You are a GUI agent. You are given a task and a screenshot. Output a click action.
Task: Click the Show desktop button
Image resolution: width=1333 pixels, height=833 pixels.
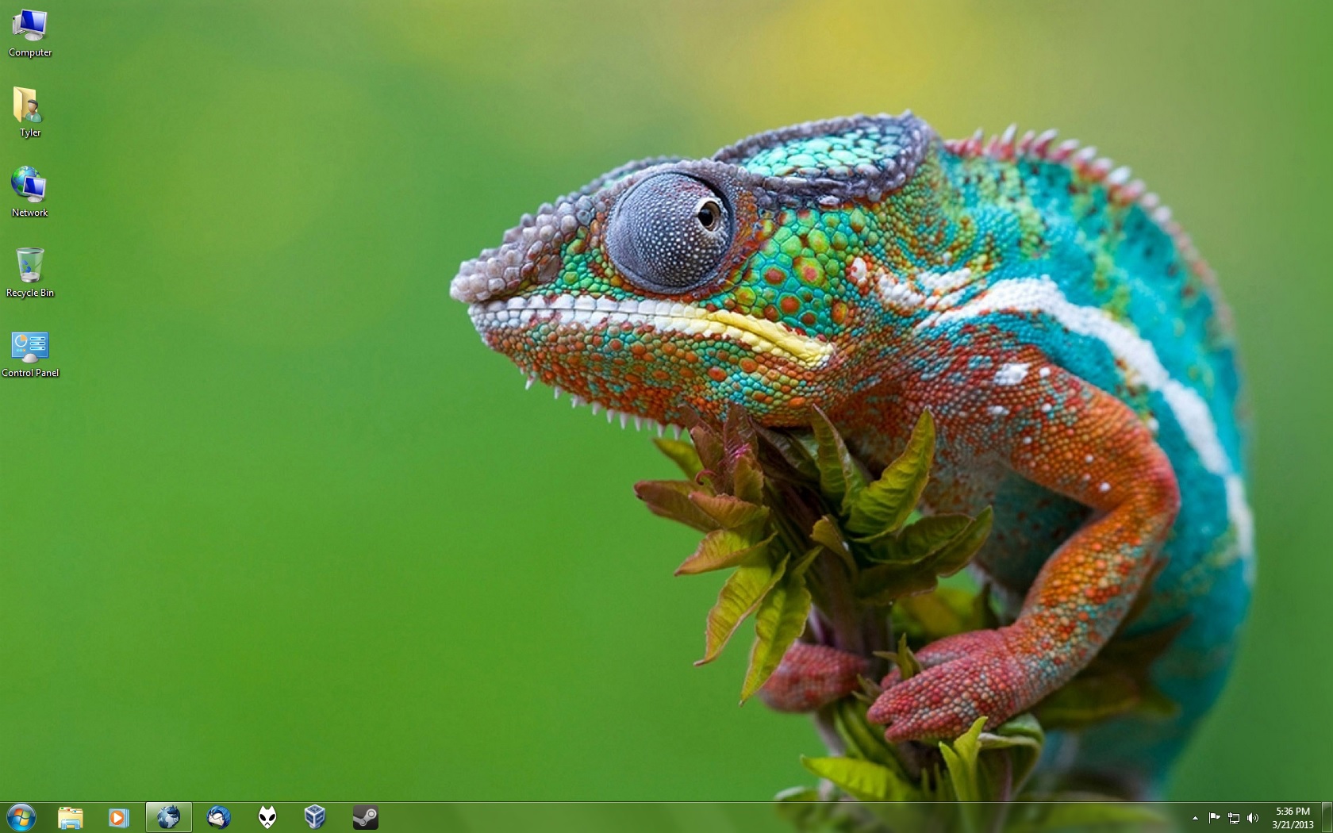click(1327, 818)
